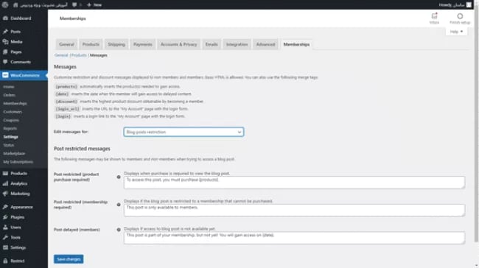Click the Howdy greeting in admin bar
This screenshot has width=479, height=268.
pos(452,5)
